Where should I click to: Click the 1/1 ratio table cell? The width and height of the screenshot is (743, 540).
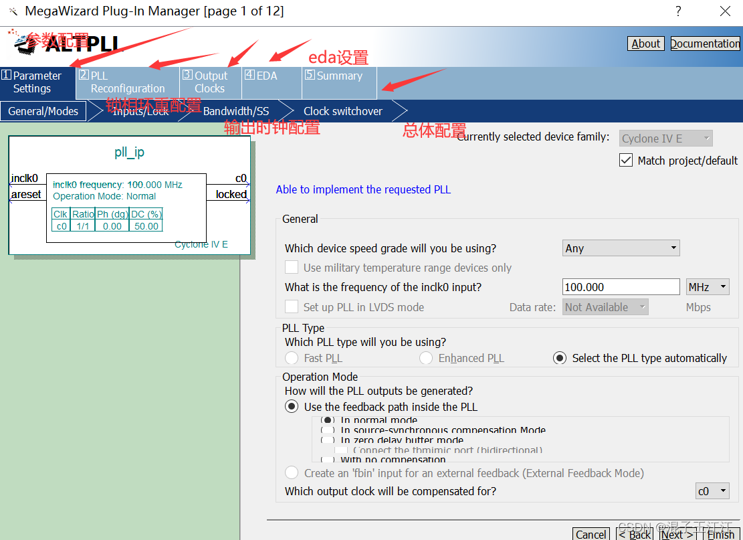[x=83, y=226]
